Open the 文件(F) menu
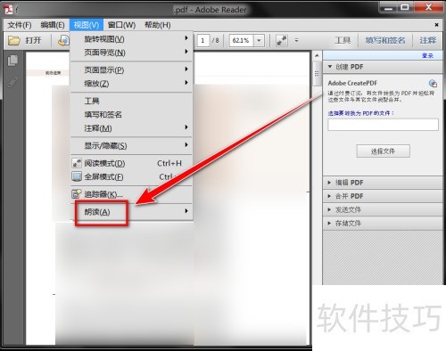 [x=20, y=25]
